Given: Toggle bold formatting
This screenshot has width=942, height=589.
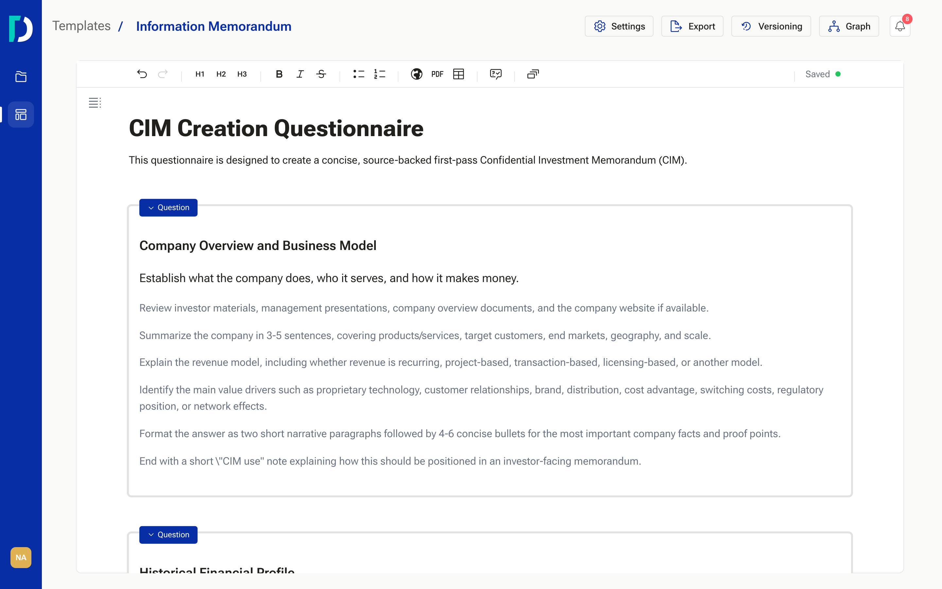Looking at the screenshot, I should pyautogui.click(x=279, y=74).
